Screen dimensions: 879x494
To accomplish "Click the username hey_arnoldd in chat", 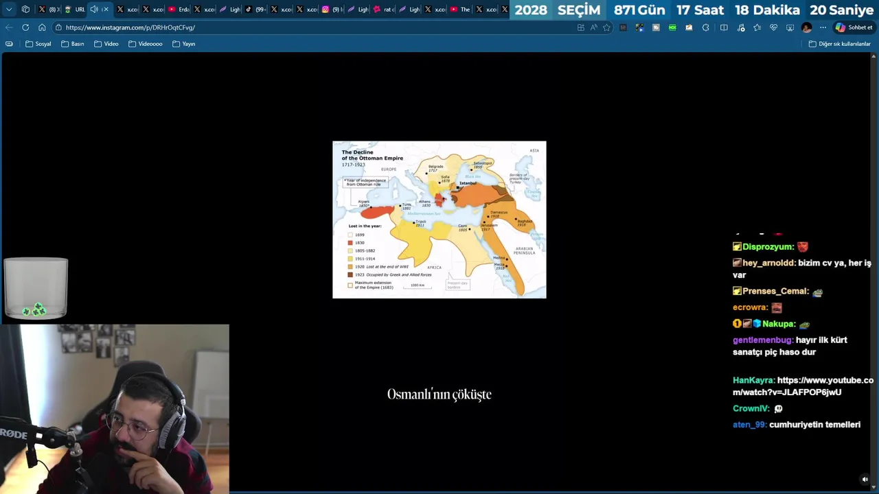I will coord(768,263).
